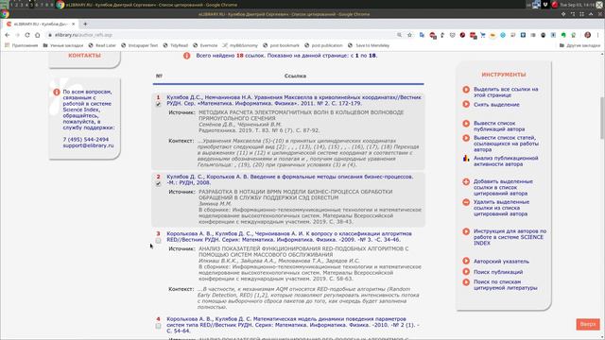
Task: Open source article 'МЕТОДИКА РАСЧЕТА ЭЛЕКТРОМАГНИТНЫХ ВОЛН'
Action: click(x=301, y=115)
